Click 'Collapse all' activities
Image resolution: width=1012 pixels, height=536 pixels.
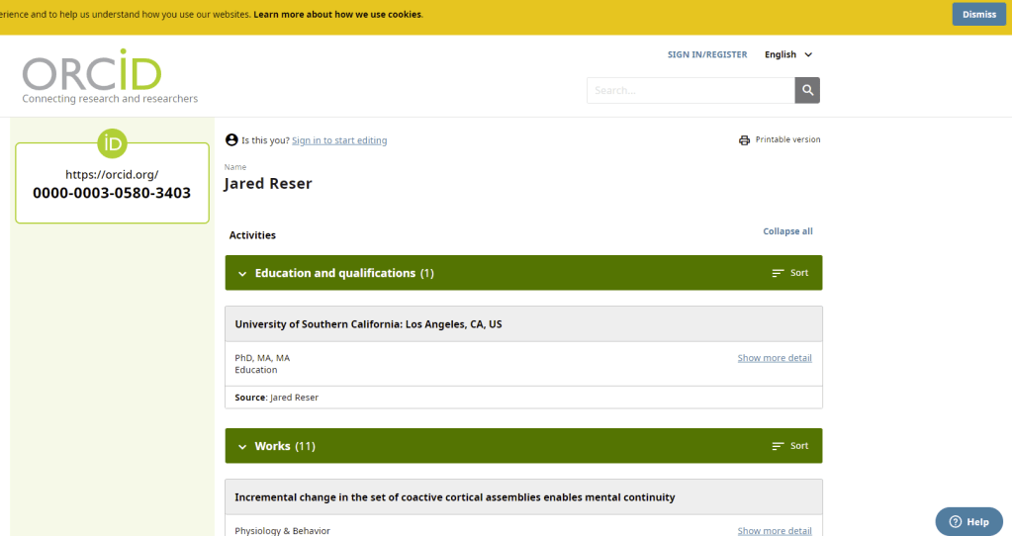[787, 231]
